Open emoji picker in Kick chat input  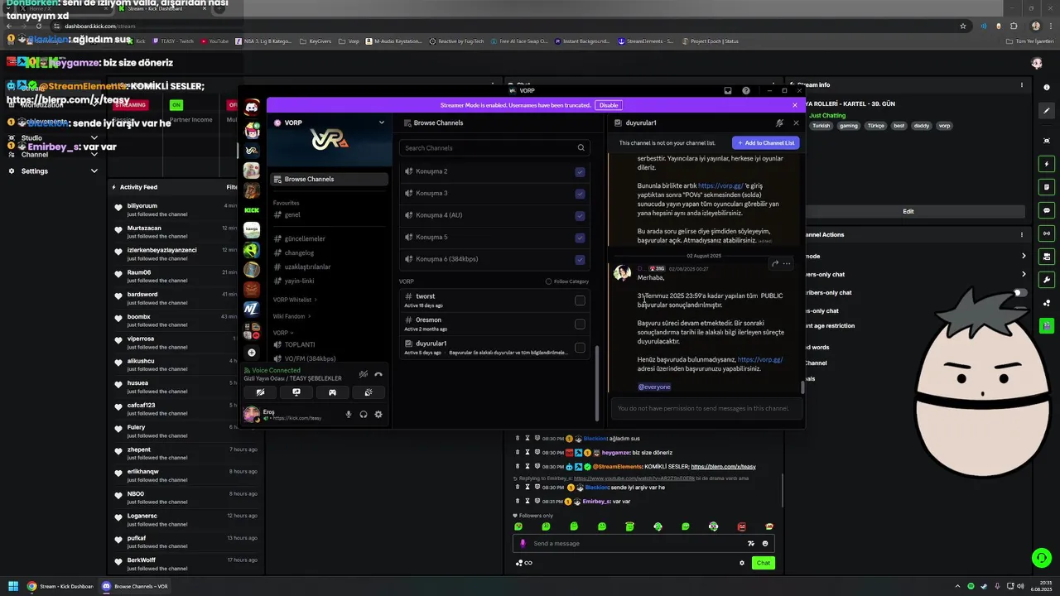point(765,544)
